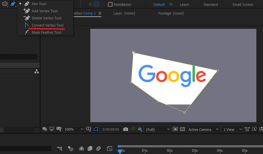Toggle the Region of Interest button
This screenshot has width=263, height=154.
coord(96,129)
